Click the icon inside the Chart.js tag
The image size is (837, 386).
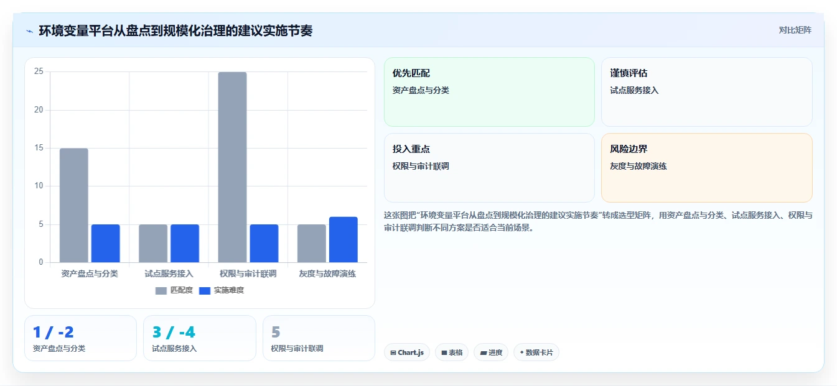click(393, 353)
